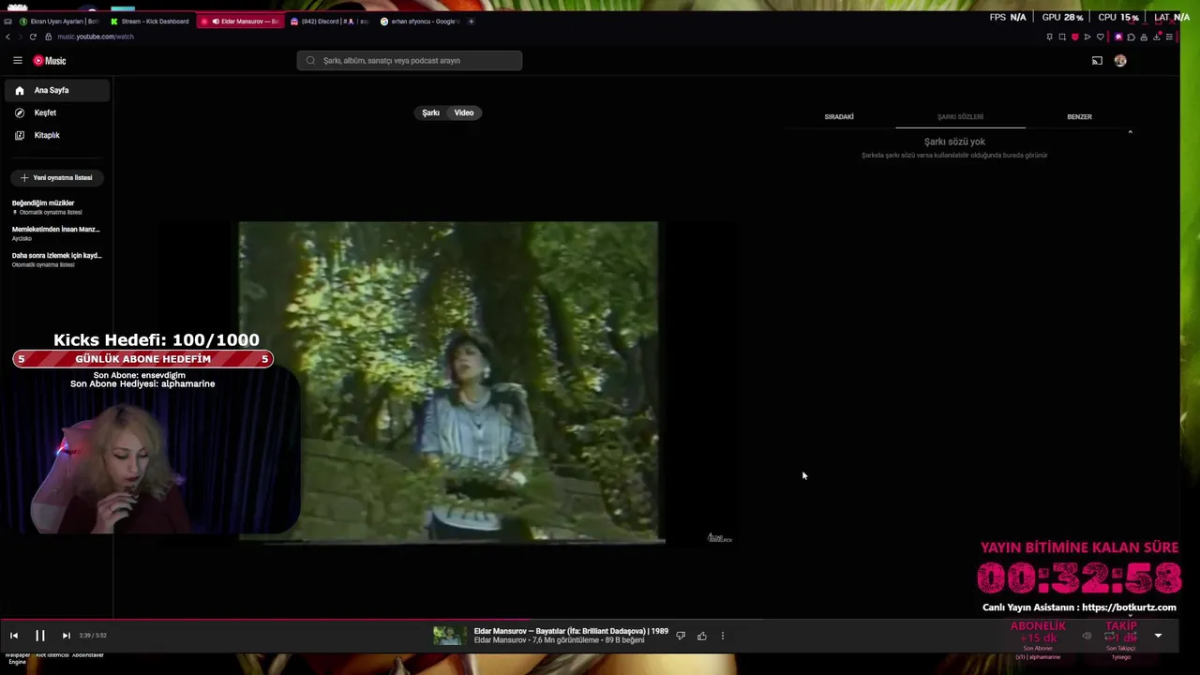Click song title Eldar Mansurov — Bayatılar
Screen dimensions: 1200x675
pos(571,631)
